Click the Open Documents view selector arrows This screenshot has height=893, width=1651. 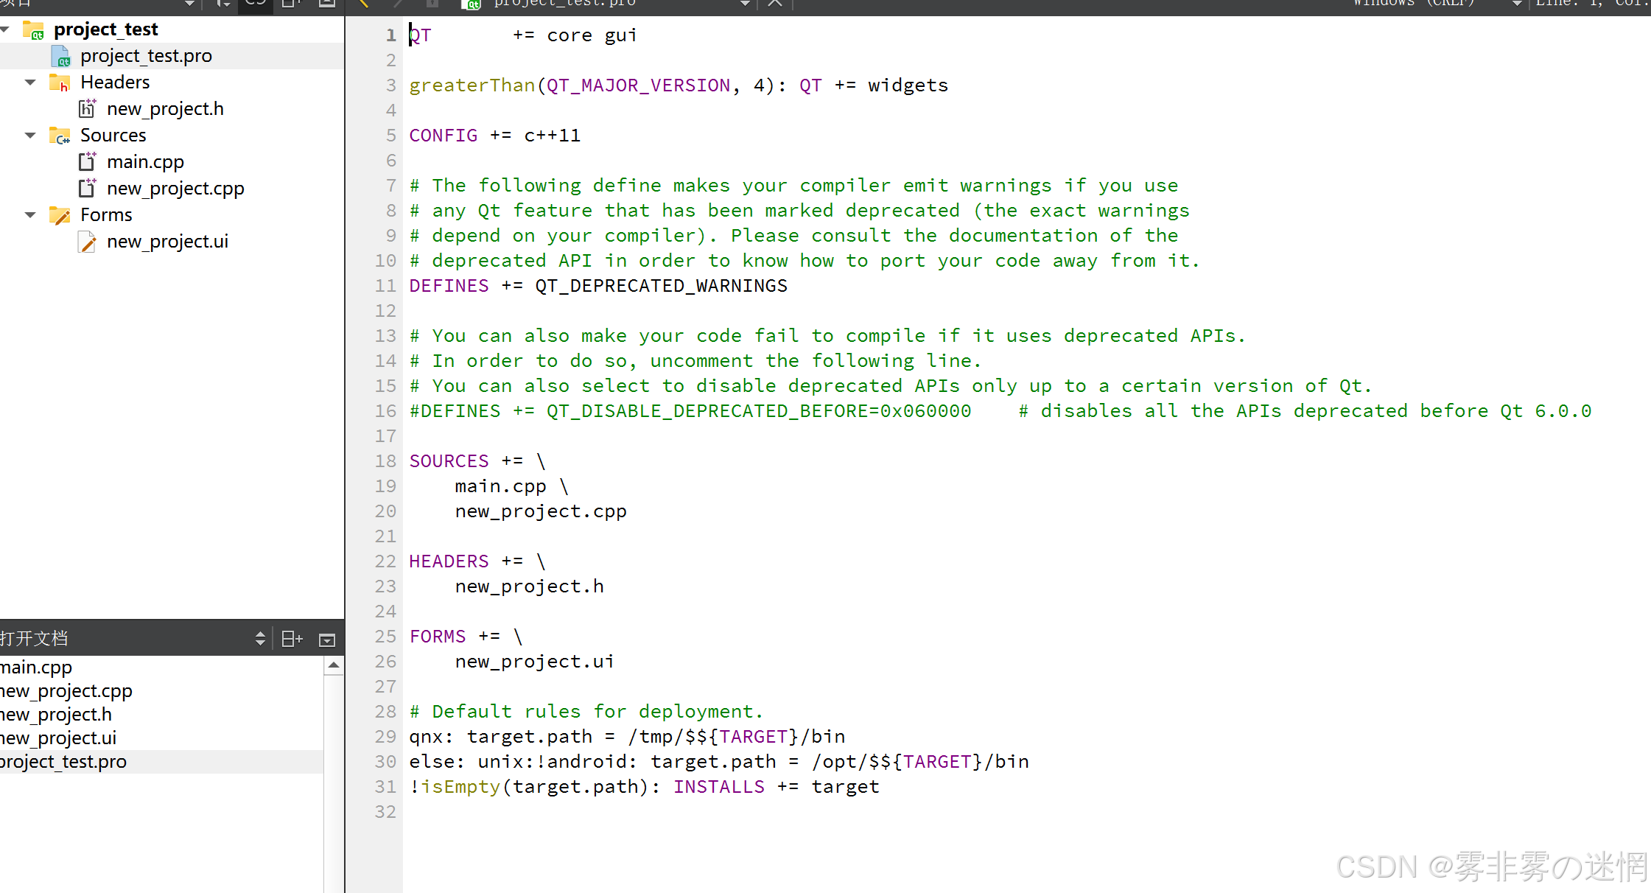pos(260,639)
